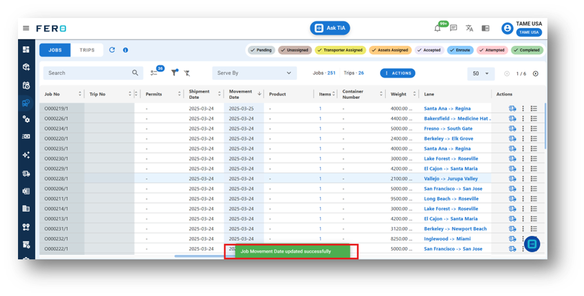The width and height of the screenshot is (584, 296).
Task: Open the page size 50 dropdown
Action: [481, 74]
